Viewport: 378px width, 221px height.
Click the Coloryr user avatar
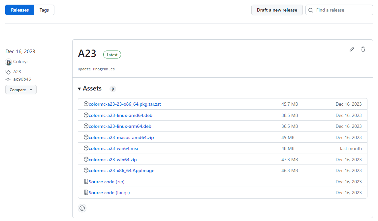(x=9, y=62)
